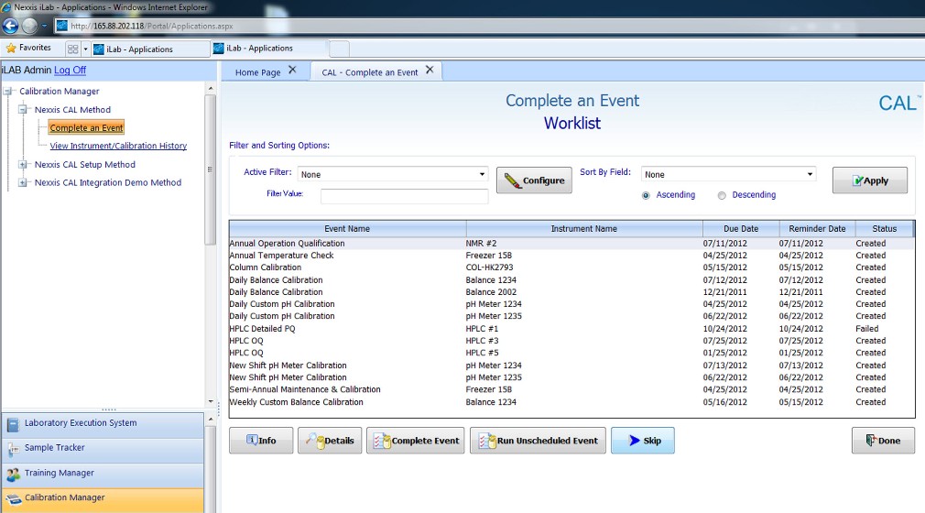
Task: Click the Run Unscheduled Event button
Action: [x=538, y=441]
